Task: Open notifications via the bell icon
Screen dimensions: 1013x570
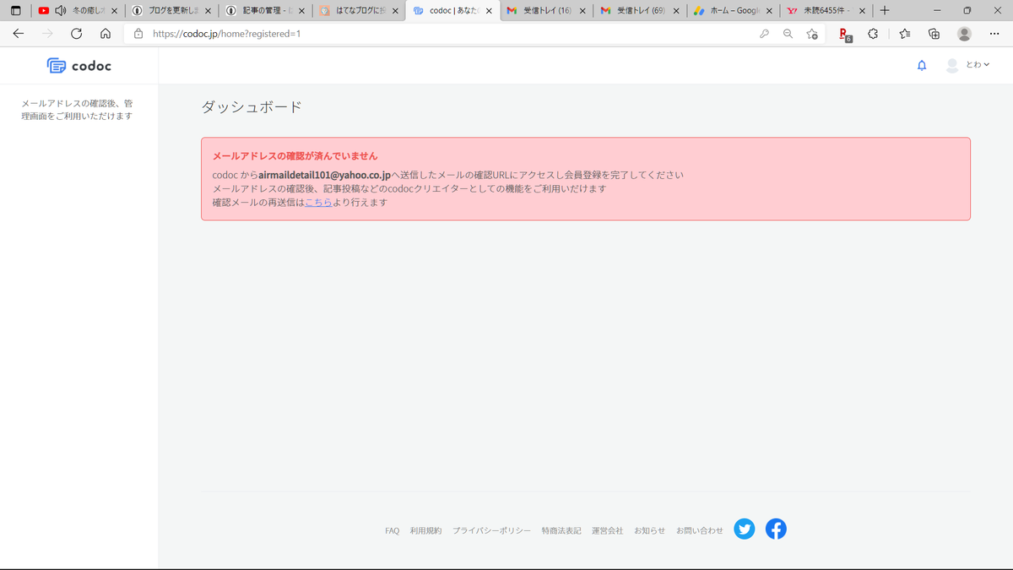Action: click(x=921, y=65)
